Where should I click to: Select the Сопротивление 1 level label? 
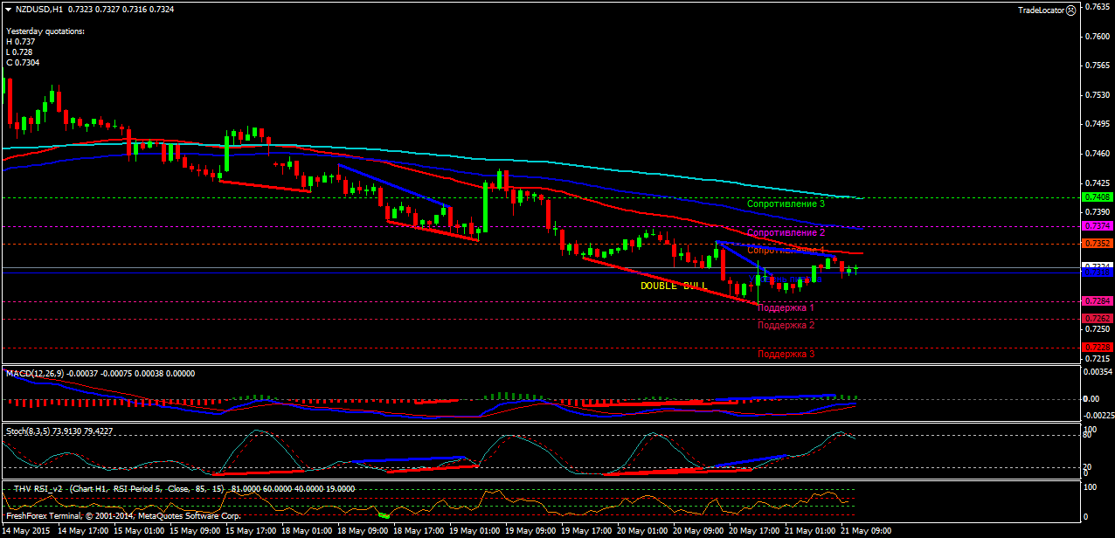pos(786,250)
